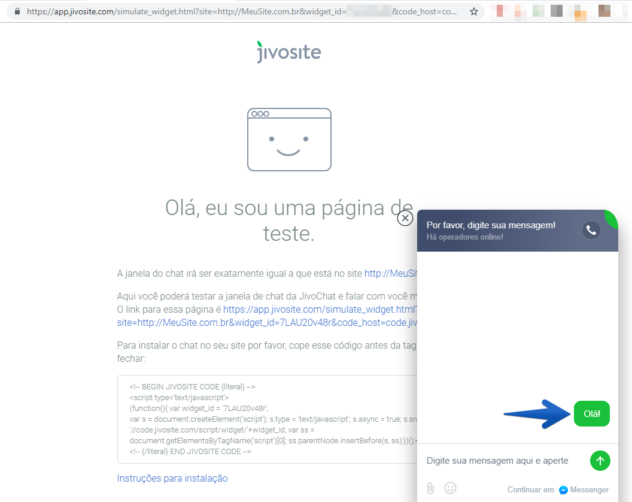Screen dimensions: 632x502
Task: Click the '<!-- BEGIN JIVOSITE CODE' line
Action: [192, 386]
